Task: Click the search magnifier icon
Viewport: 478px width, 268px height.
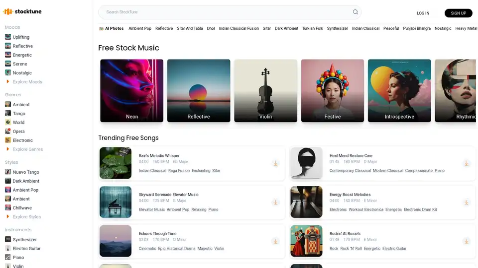Action: click(x=356, y=12)
